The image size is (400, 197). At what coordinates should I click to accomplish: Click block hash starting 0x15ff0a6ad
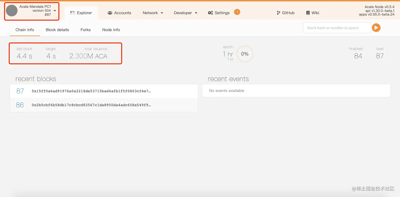(x=91, y=91)
